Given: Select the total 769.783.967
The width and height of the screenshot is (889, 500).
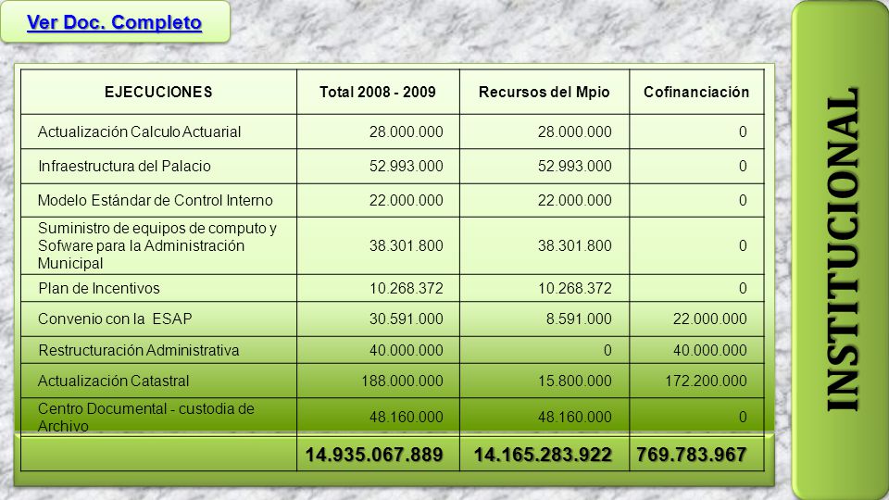Looking at the screenshot, I should (691, 455).
